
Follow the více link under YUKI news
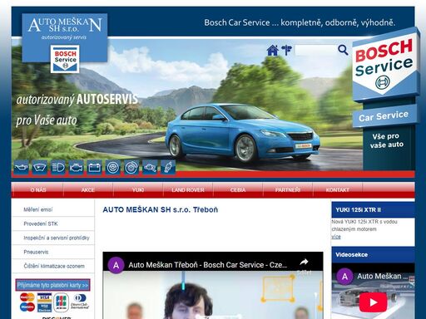336,237
